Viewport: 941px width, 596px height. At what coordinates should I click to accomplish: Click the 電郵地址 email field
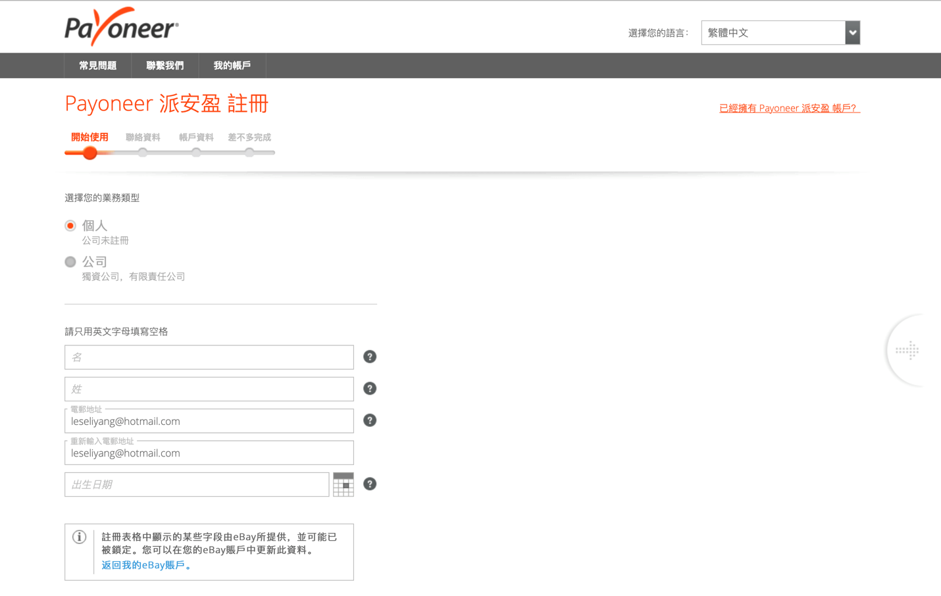point(209,421)
